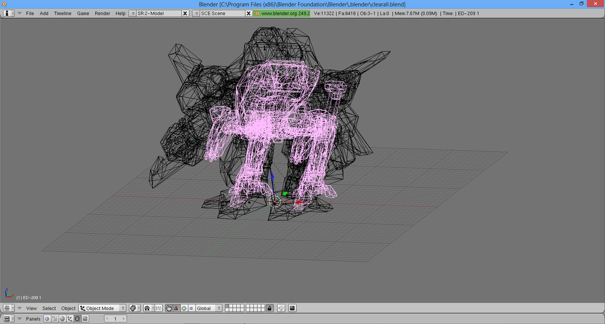Toggle layer 1 button with dot

coord(227,306)
